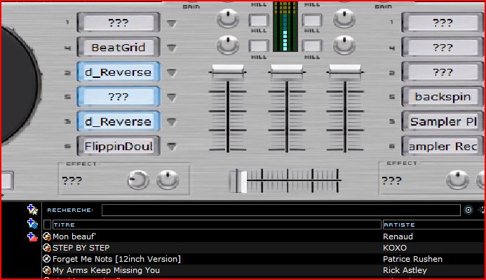
Task: Expand dropdown arrow next to BeatGrid
Action: click(x=172, y=48)
